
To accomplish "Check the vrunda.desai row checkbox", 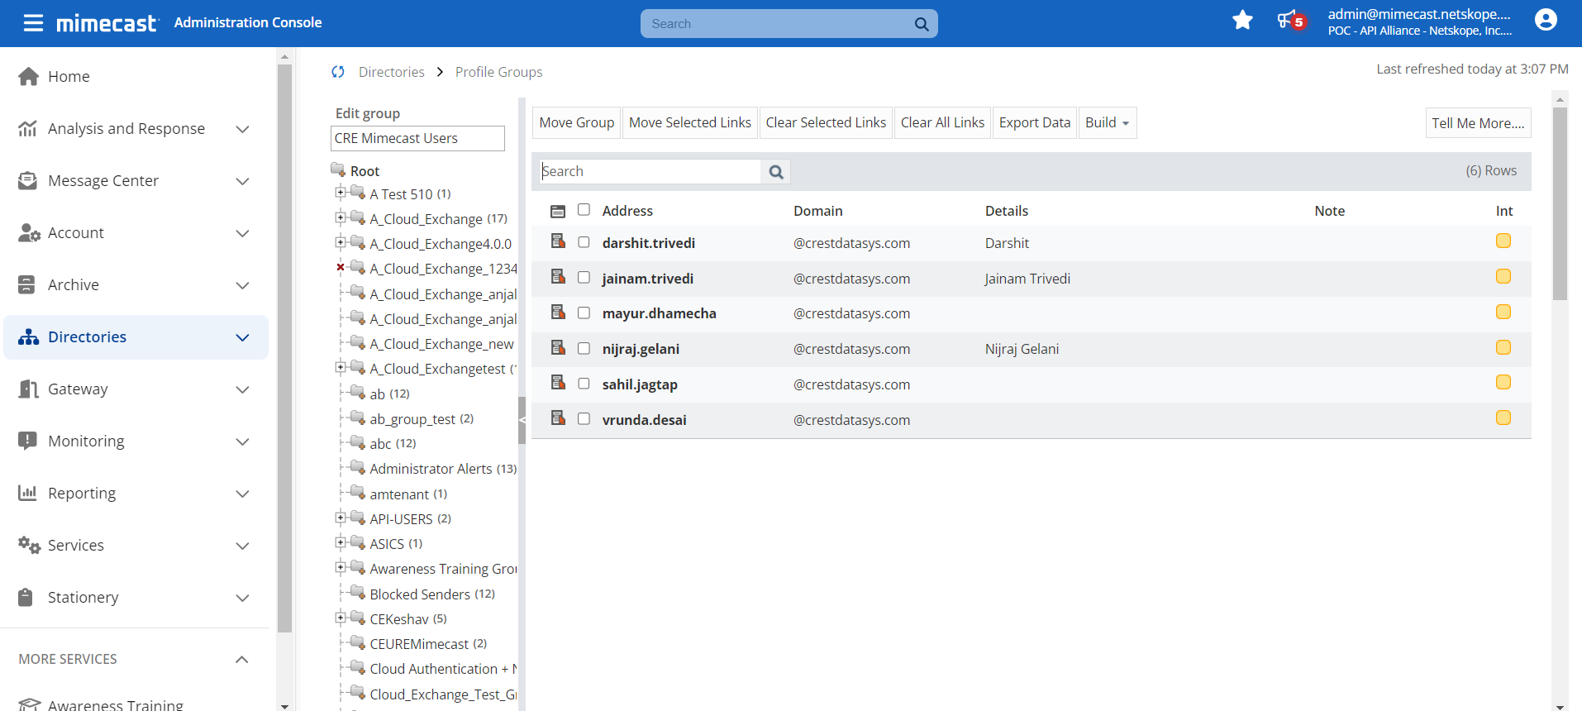I will [584, 419].
